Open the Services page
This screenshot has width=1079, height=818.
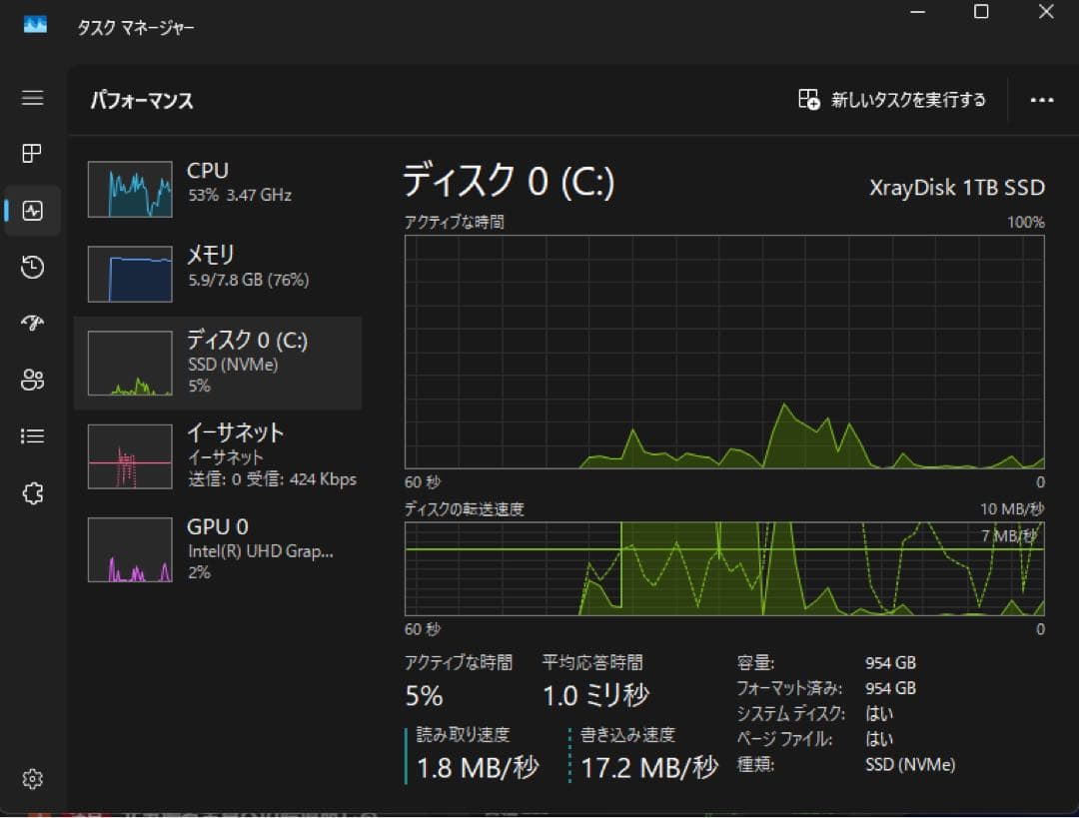pyautogui.click(x=32, y=492)
